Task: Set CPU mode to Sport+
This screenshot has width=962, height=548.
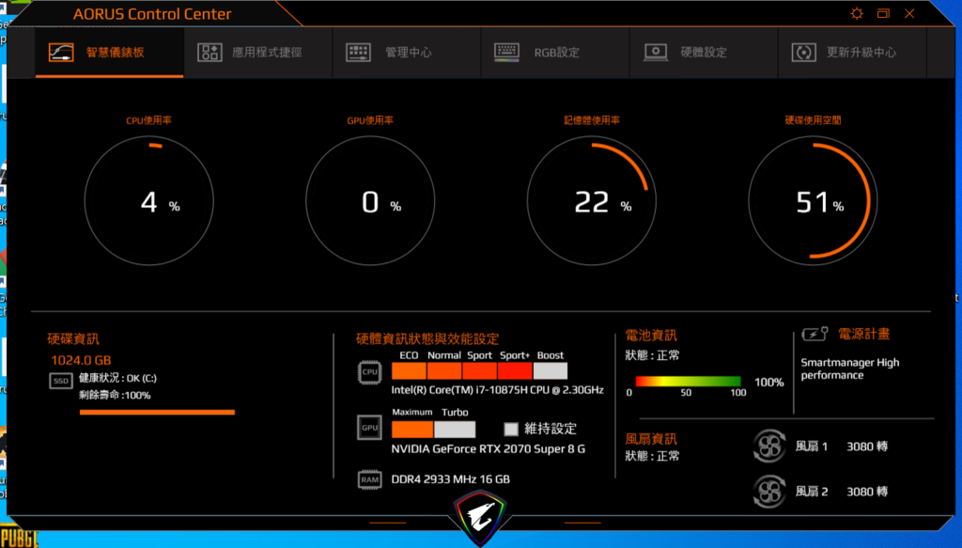Action: (515, 370)
